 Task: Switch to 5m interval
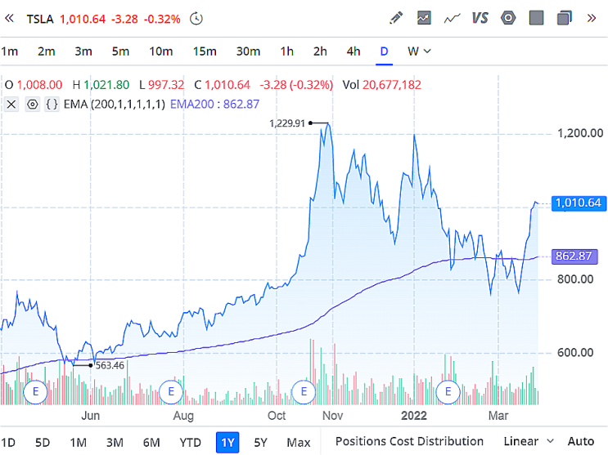pyautogui.click(x=120, y=51)
